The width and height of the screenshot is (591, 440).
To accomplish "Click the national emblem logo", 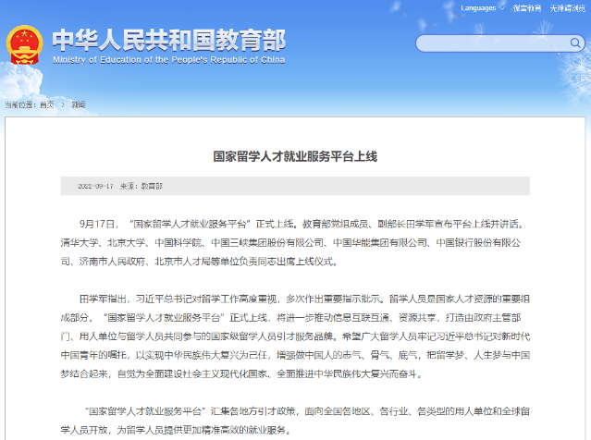I will click(24, 44).
